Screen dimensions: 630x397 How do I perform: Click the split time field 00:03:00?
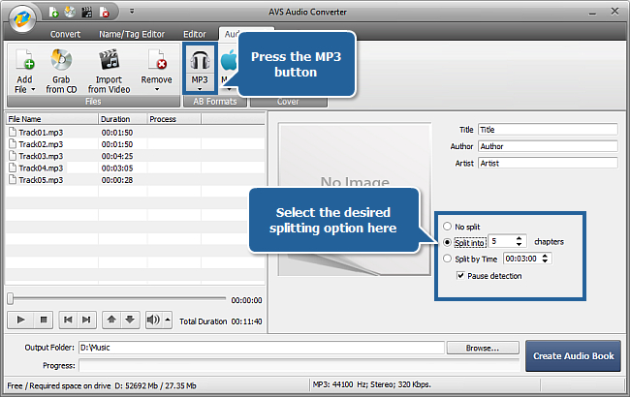click(521, 259)
